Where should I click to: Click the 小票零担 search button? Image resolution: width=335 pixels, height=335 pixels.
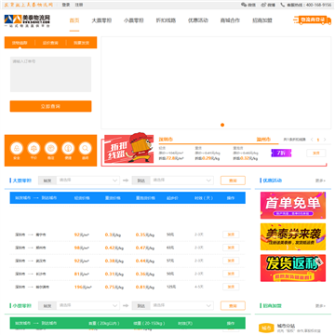click(x=233, y=305)
